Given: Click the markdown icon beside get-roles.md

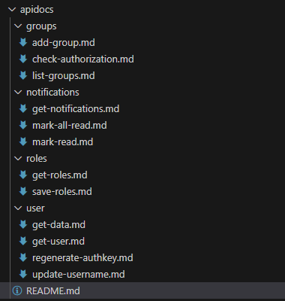Looking at the screenshot, I should pos(23,175).
